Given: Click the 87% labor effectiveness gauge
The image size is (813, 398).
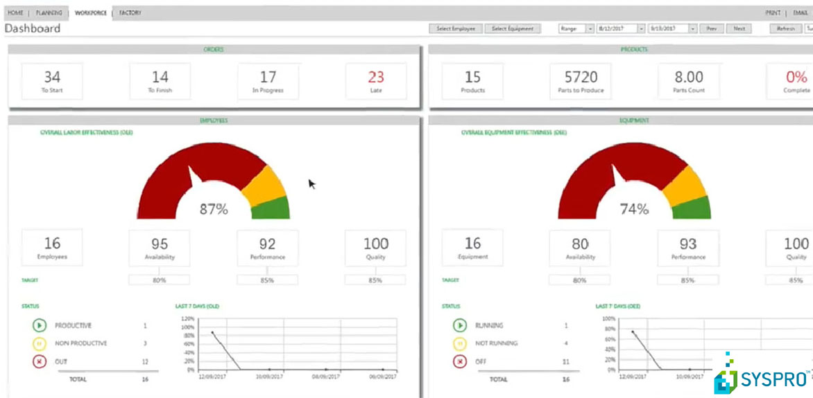Looking at the screenshot, I should pos(213,183).
